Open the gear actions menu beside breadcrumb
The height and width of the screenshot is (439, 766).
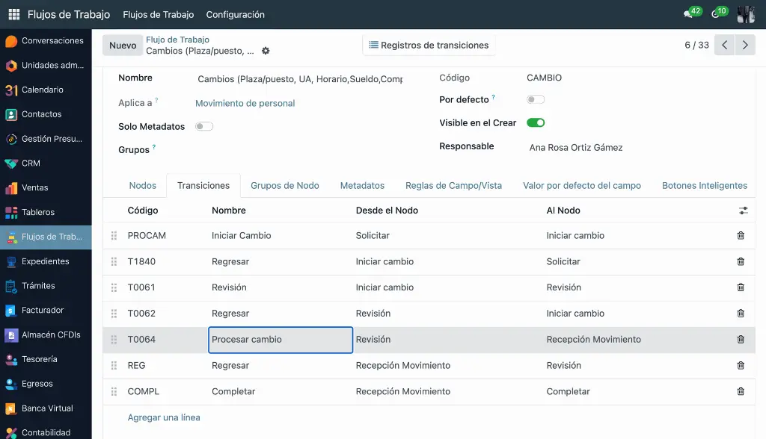266,51
